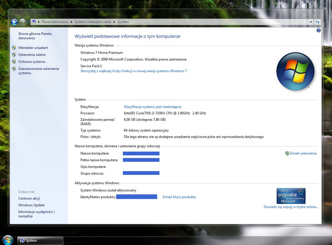
Task: Click the Intel Core i3-7100U processor value
Action: [x=165, y=113]
